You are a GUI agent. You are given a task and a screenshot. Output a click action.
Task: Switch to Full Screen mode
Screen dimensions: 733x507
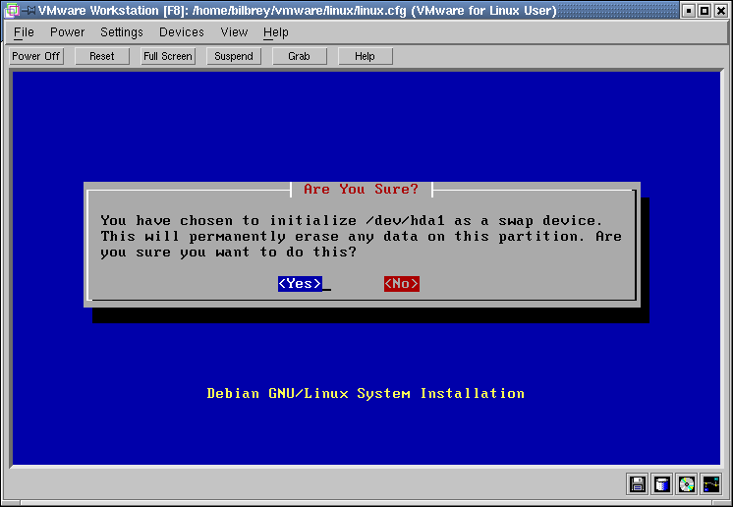pos(168,56)
